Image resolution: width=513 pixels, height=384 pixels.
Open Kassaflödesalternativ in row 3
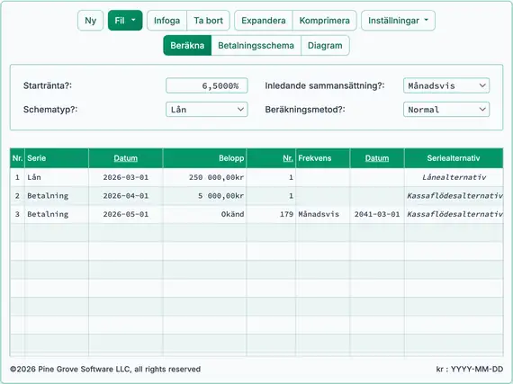coord(454,214)
